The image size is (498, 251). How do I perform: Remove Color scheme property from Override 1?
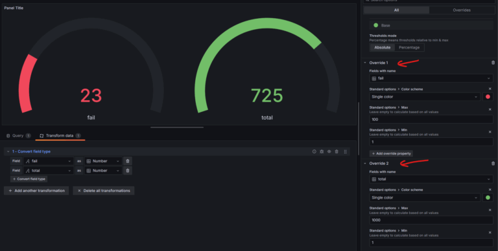click(490, 89)
